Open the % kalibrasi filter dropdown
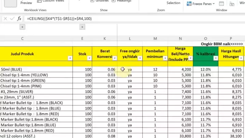The image size is (245, 138). coord(216,58)
